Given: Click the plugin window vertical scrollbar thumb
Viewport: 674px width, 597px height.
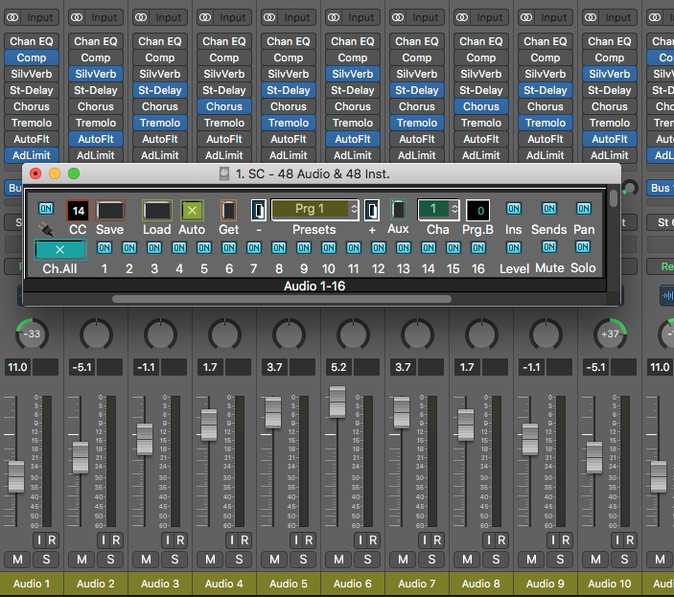Looking at the screenshot, I should coord(614,198).
